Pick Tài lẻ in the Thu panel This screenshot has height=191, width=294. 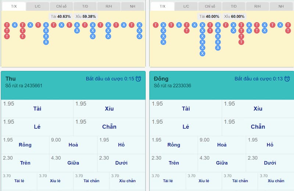click(22, 181)
